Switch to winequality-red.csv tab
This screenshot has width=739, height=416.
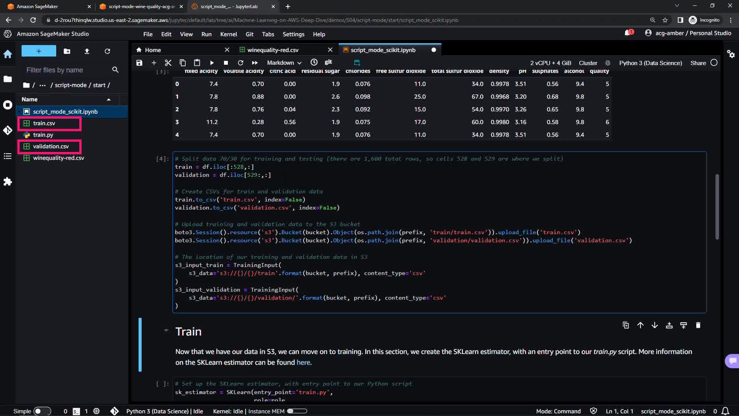click(273, 50)
